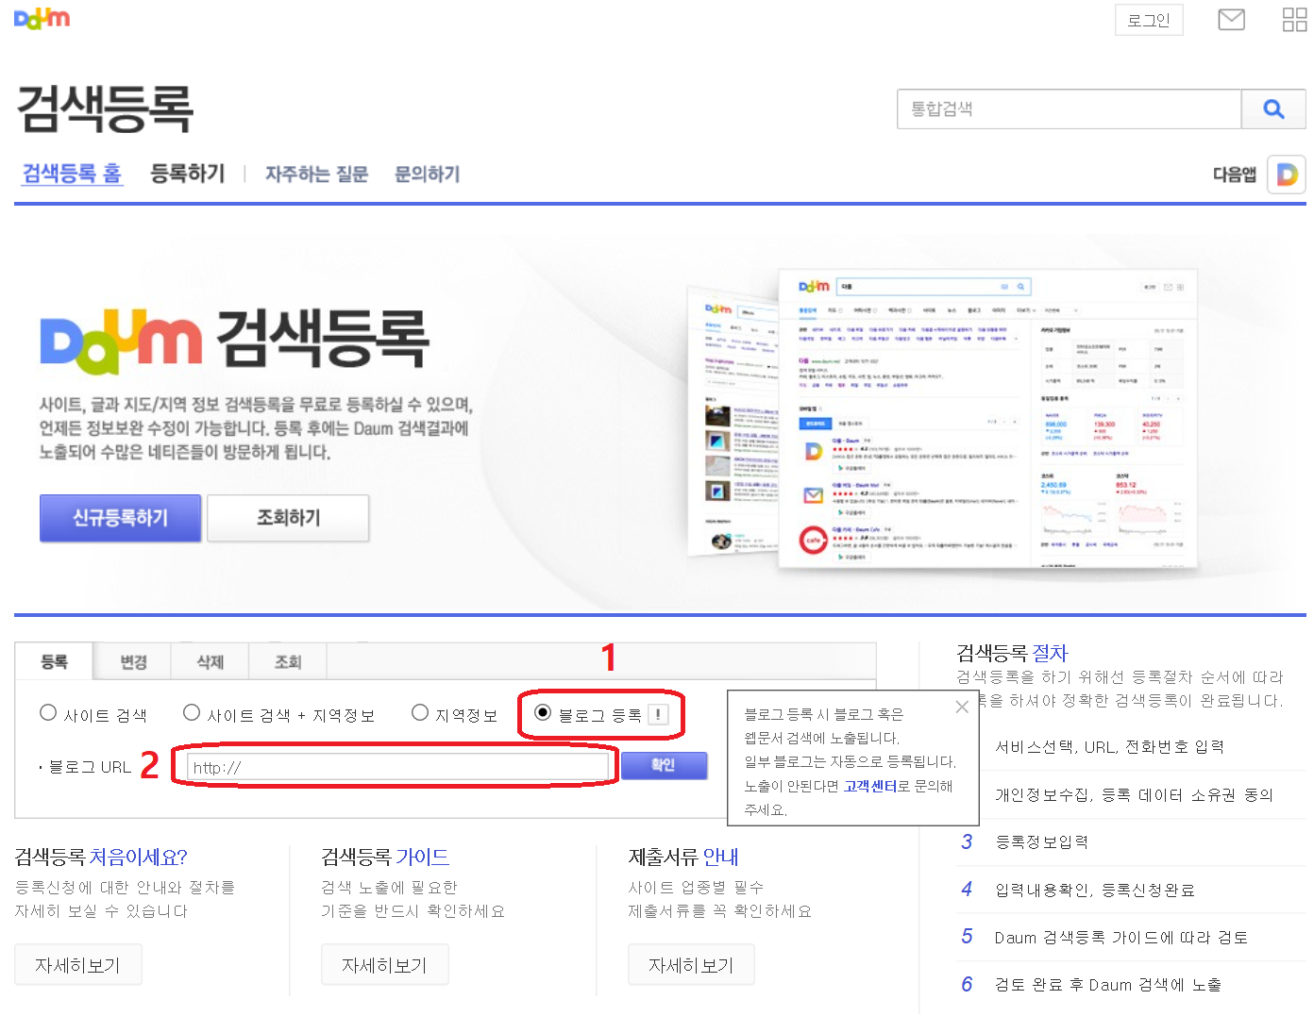
Task: Click the 검색등록 절차 heading
Action: [1012, 653]
